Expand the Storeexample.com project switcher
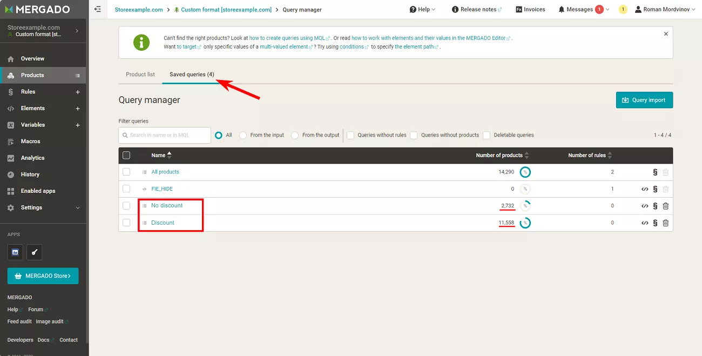The image size is (702, 356). pos(43,31)
